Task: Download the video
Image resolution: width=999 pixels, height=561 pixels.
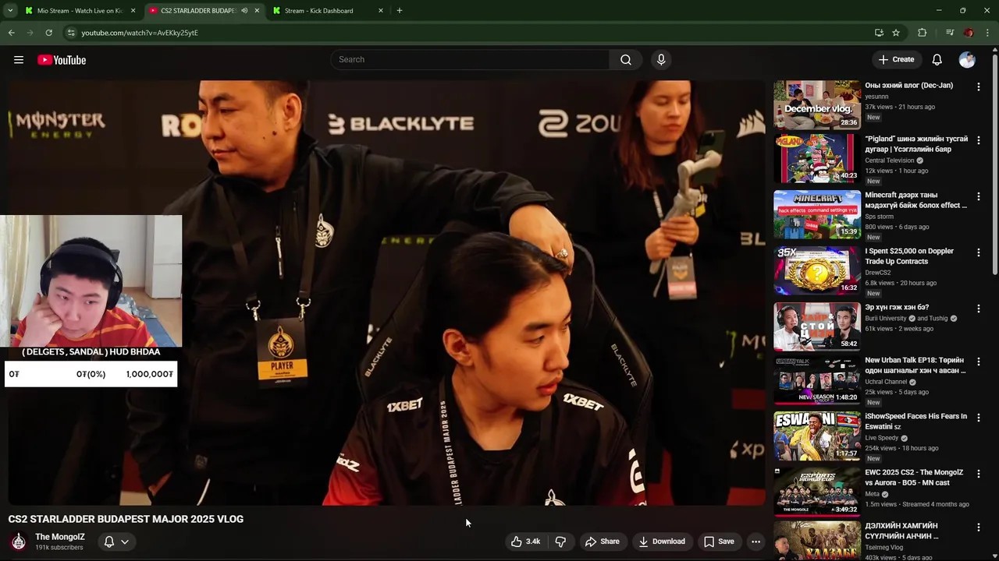Action: click(661, 542)
